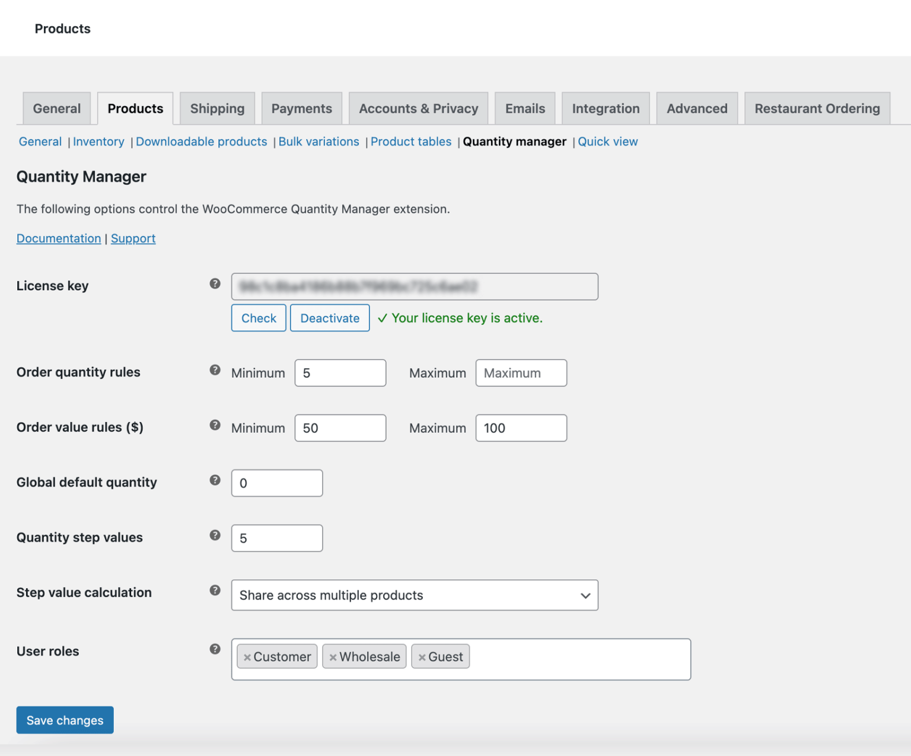Open the User roles help tooltip
911x756 pixels.
point(214,649)
